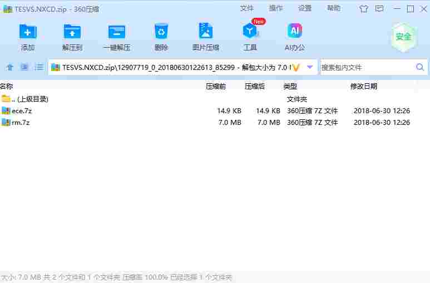Switch to list view mode button
The width and height of the screenshot is (430, 283).
[39, 67]
